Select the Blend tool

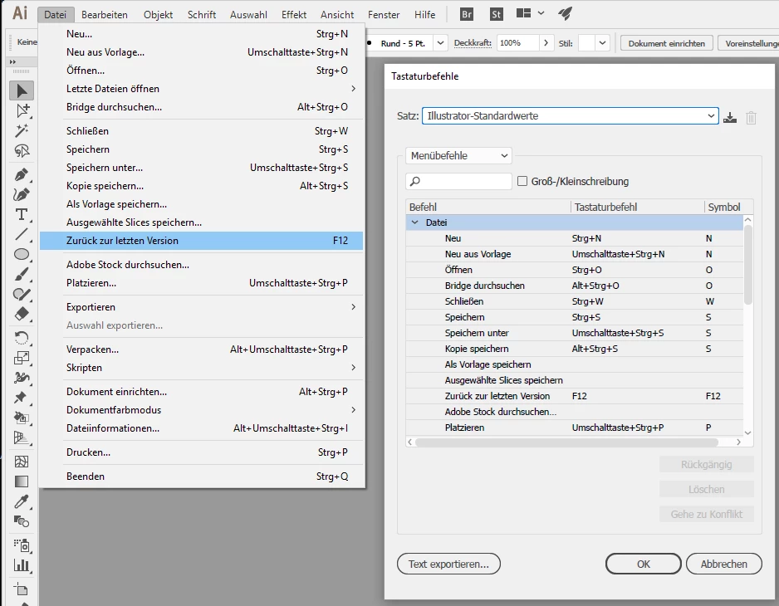coord(22,521)
